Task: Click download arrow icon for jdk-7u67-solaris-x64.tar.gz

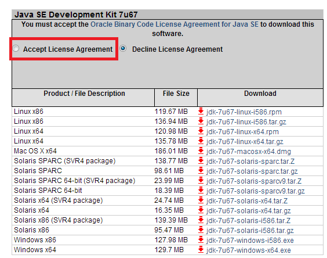Action: tap(201, 210)
